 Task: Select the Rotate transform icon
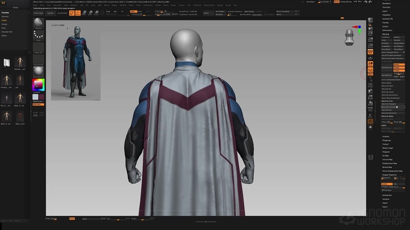[96, 13]
